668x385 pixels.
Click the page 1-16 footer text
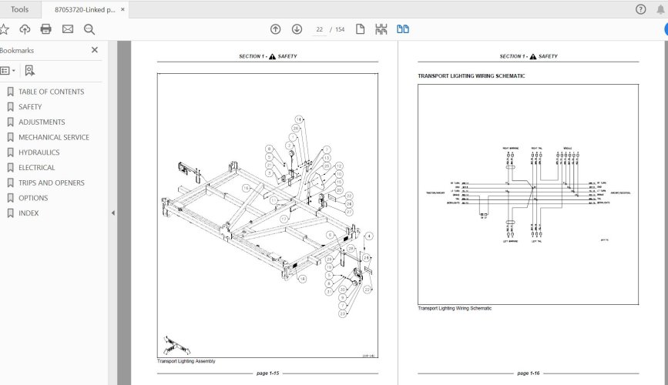point(529,373)
